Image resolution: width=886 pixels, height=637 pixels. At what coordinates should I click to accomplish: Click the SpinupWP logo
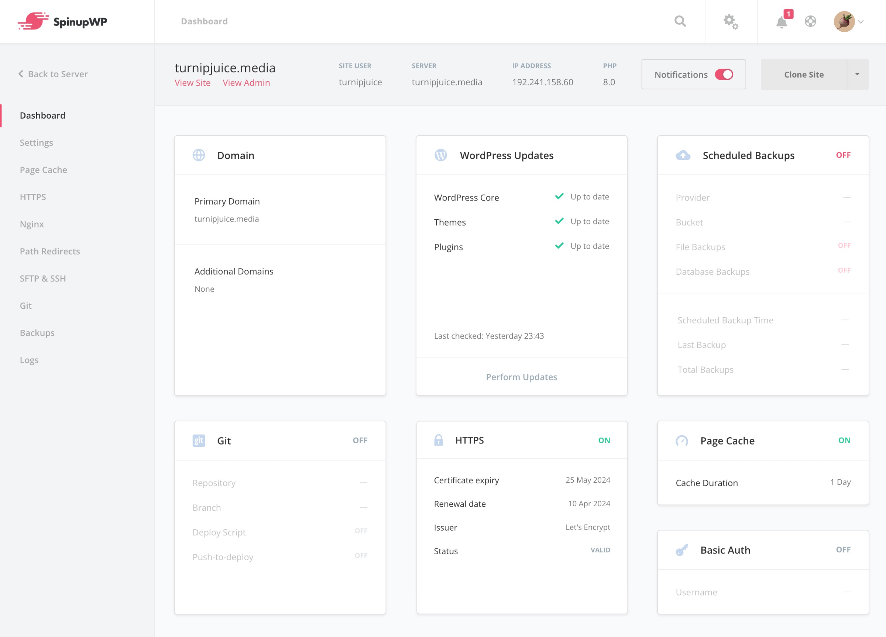pyautogui.click(x=62, y=21)
